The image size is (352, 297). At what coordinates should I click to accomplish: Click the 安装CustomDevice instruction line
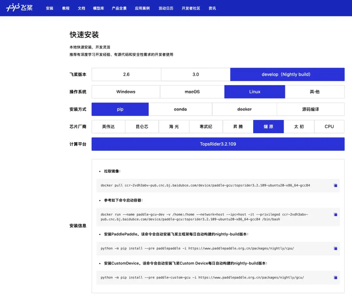(186, 263)
